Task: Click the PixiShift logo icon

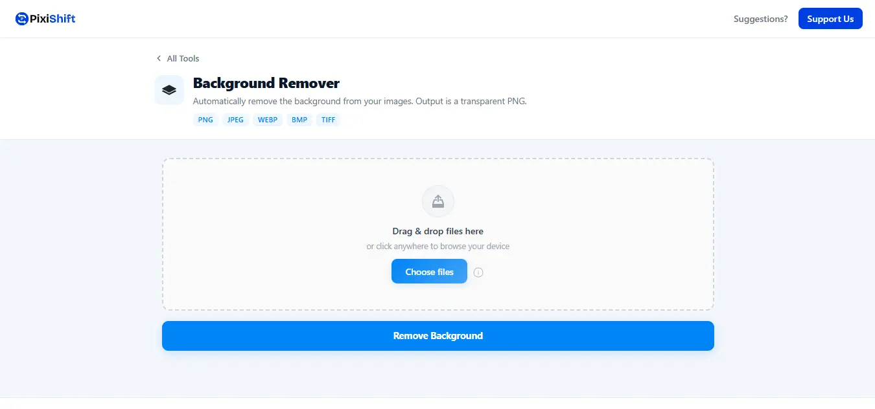Action: point(22,19)
